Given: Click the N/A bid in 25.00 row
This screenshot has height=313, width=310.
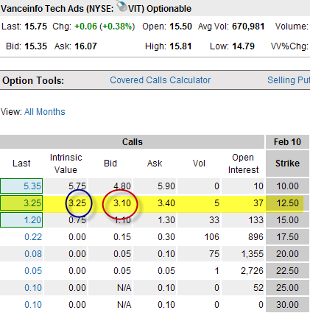Looking at the screenshot, I should point(124,288).
